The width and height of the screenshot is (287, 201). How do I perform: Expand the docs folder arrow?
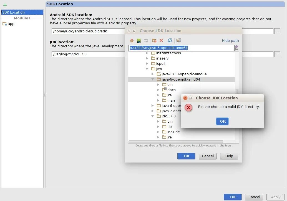(x=158, y=90)
